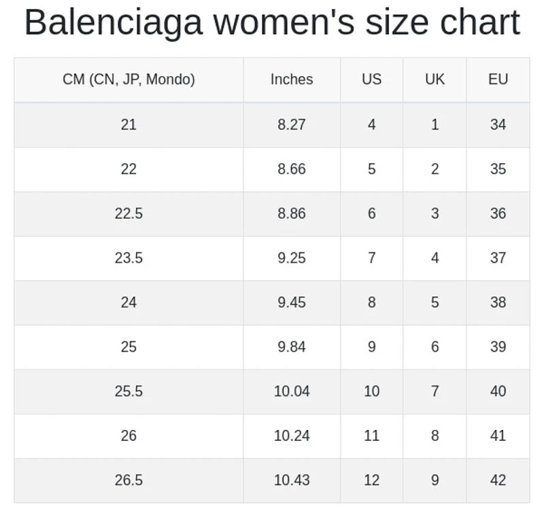
Task: Click the CM (CN, JP, Mondo) column header
Action: (x=129, y=80)
